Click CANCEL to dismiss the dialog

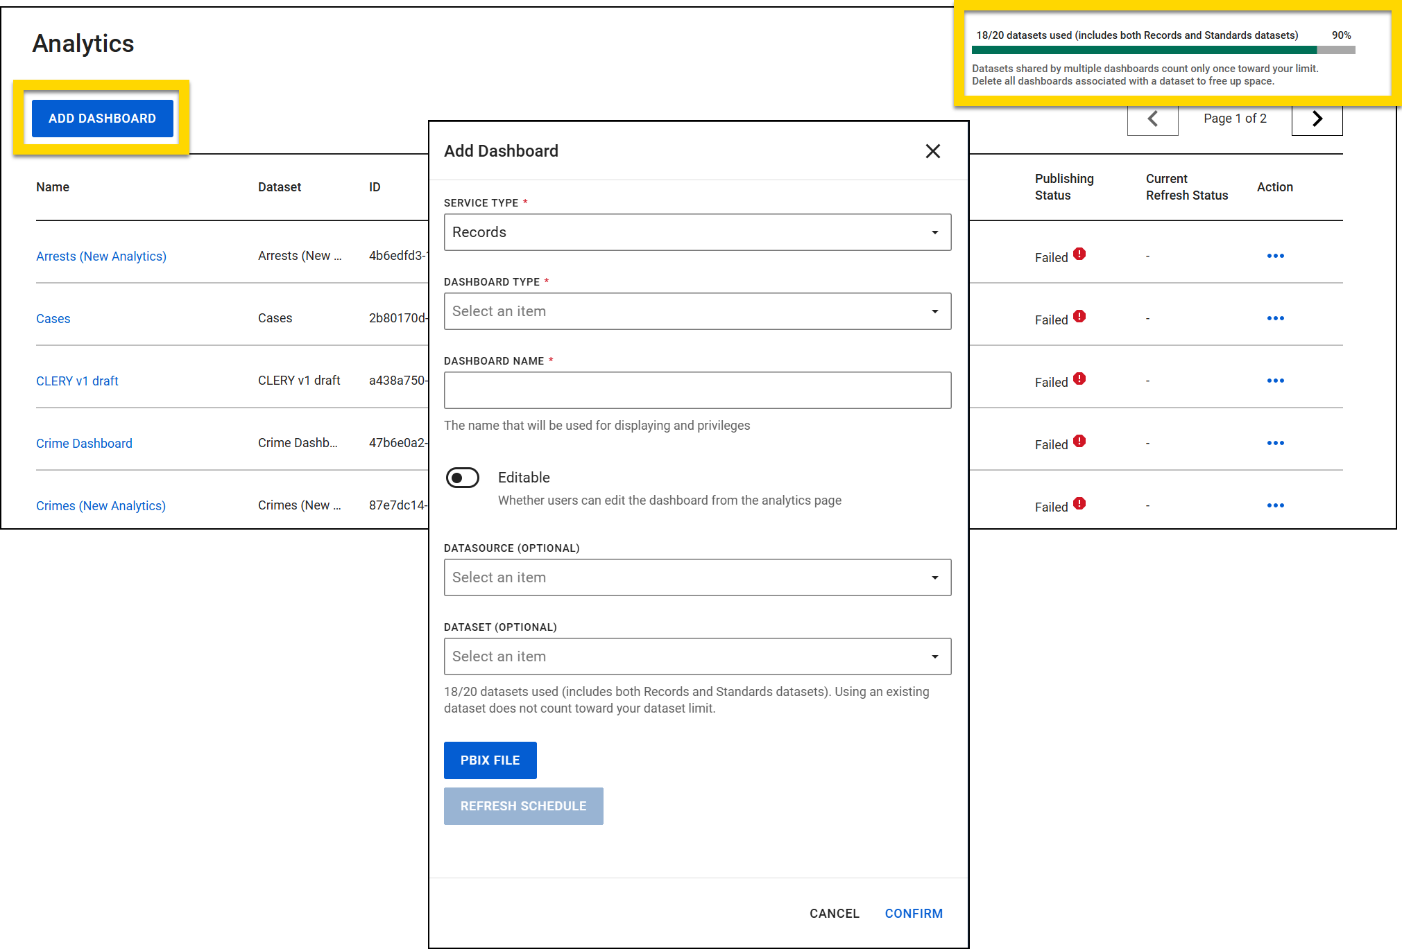834,913
